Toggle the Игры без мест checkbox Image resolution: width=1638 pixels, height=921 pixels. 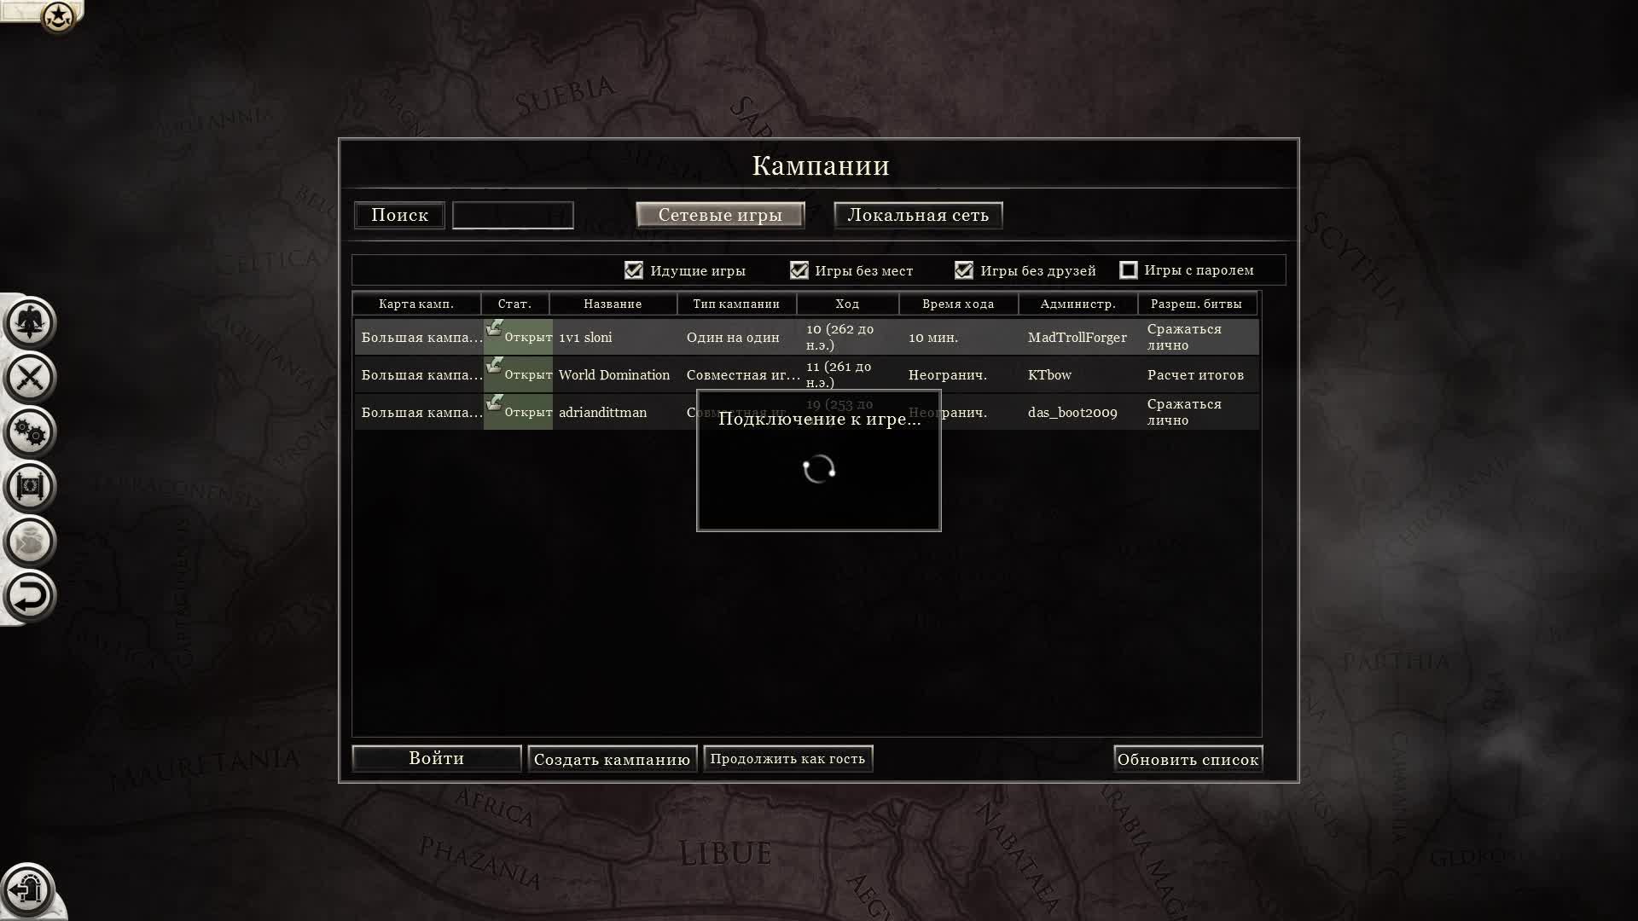(799, 270)
